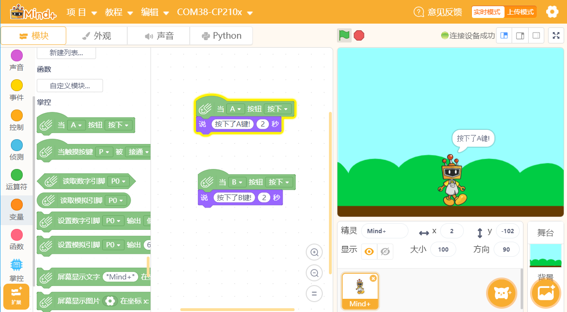Add a new backdrop with the image button
Image resolution: width=567 pixels, height=312 pixels.
546,293
